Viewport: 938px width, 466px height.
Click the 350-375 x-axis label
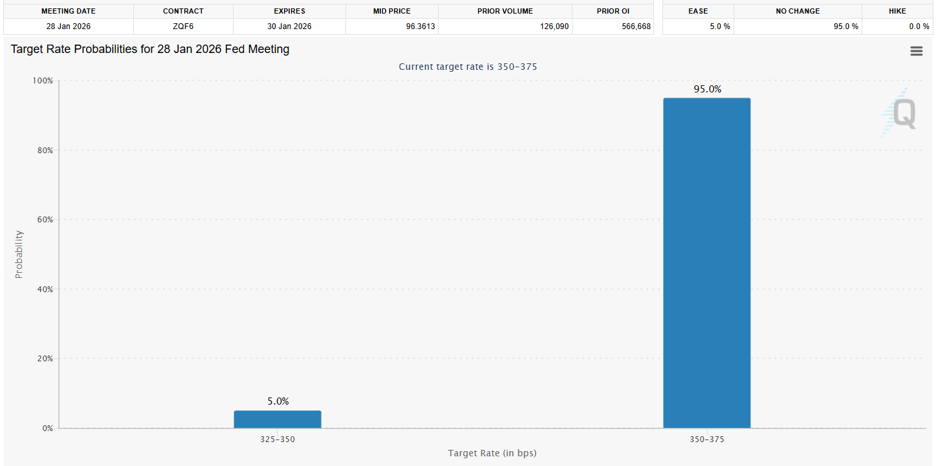tap(707, 439)
